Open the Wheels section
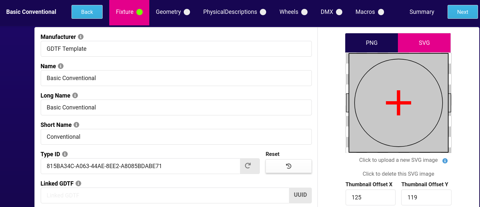The image size is (480, 207). pos(293,12)
